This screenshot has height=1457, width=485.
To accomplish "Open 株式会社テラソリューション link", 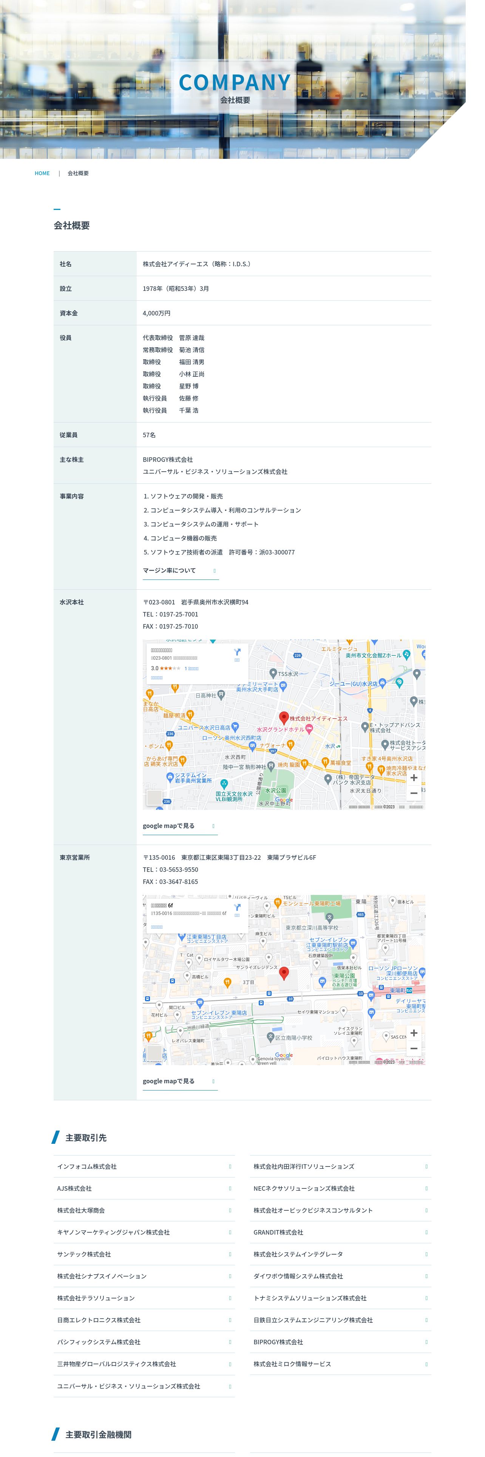I will tap(144, 1299).
